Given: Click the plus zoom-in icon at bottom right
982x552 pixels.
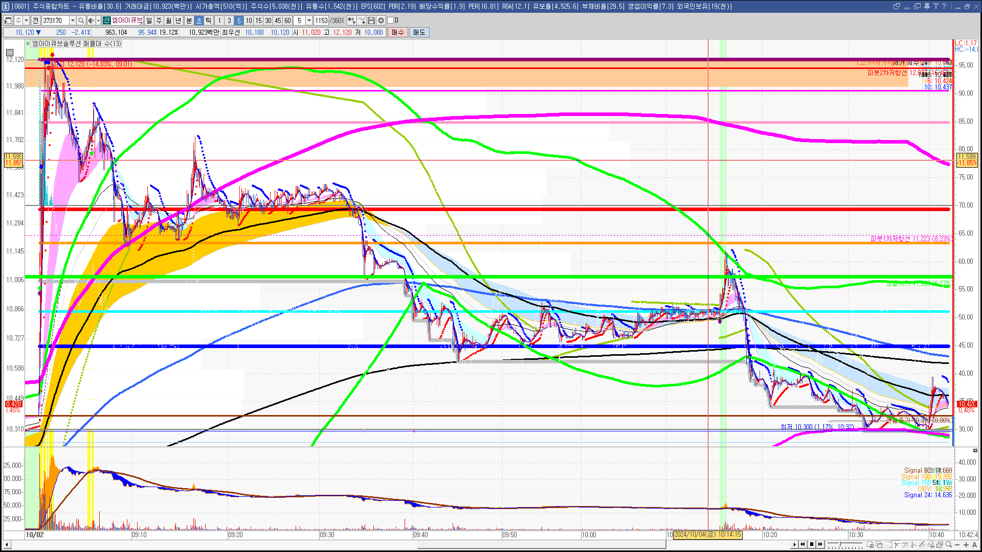Looking at the screenshot, I should 966,545.
